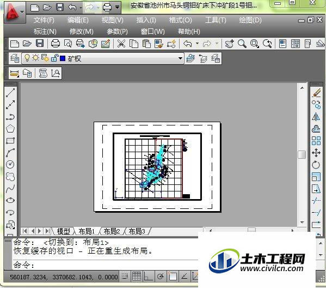Expand the quick access toolbar customize arrow
326x288 pixels.
pyautogui.click(x=117, y=7)
